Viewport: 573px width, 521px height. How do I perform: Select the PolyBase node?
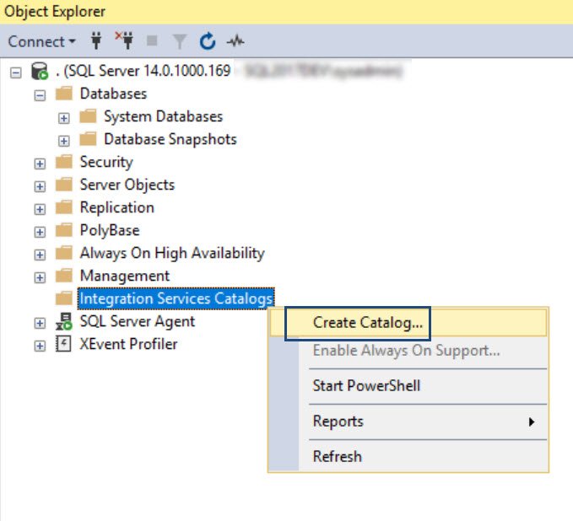click(x=110, y=230)
